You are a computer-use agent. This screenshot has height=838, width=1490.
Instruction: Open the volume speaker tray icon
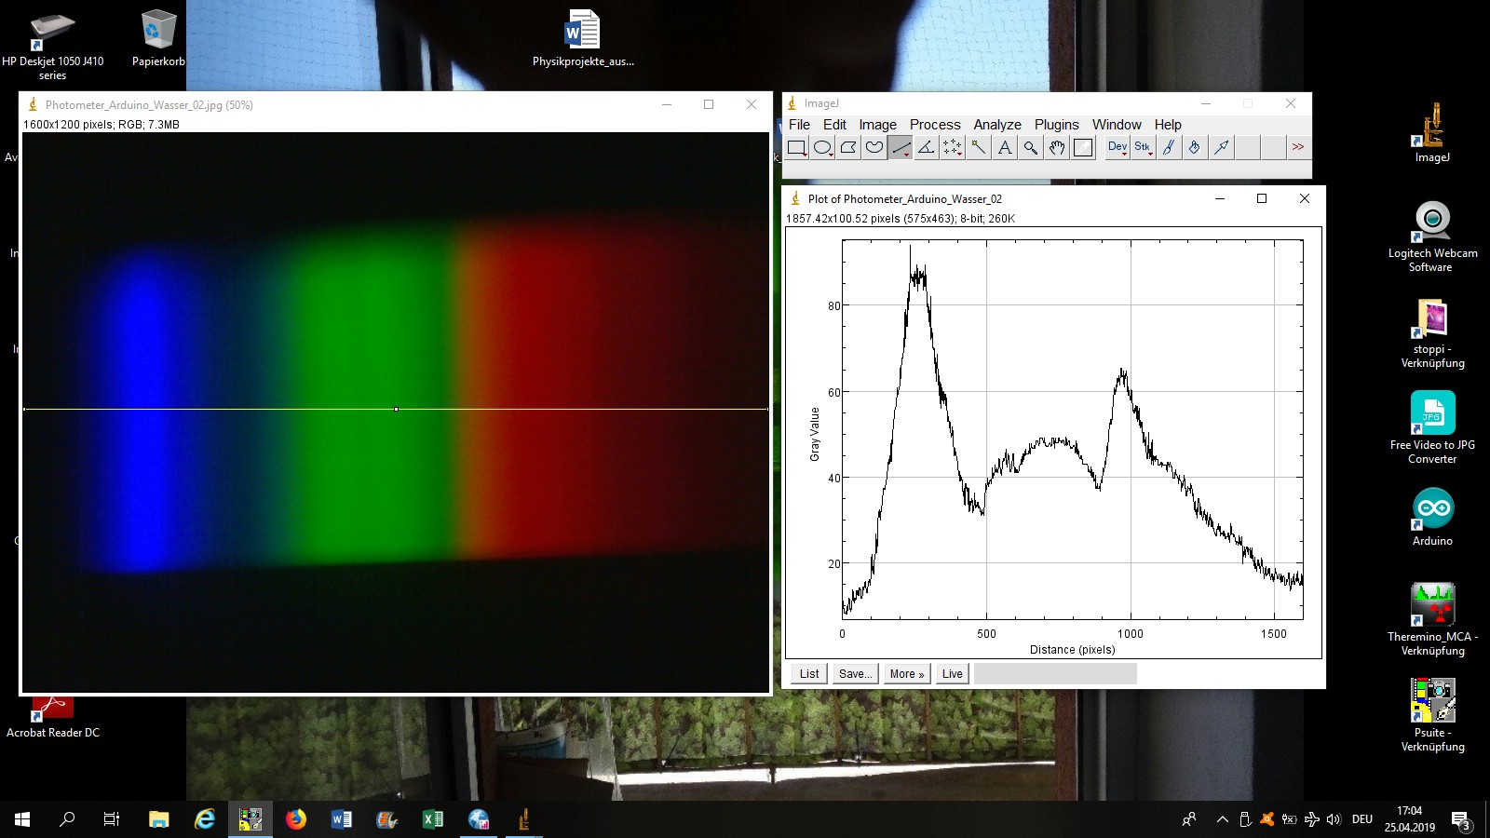point(1334,819)
